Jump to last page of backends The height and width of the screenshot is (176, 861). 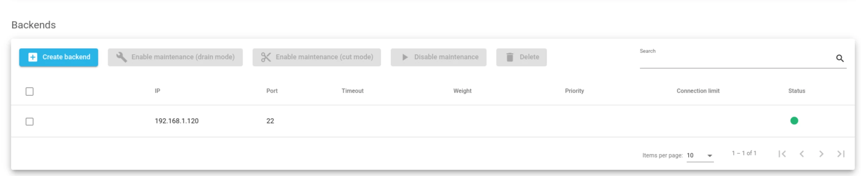tap(841, 154)
